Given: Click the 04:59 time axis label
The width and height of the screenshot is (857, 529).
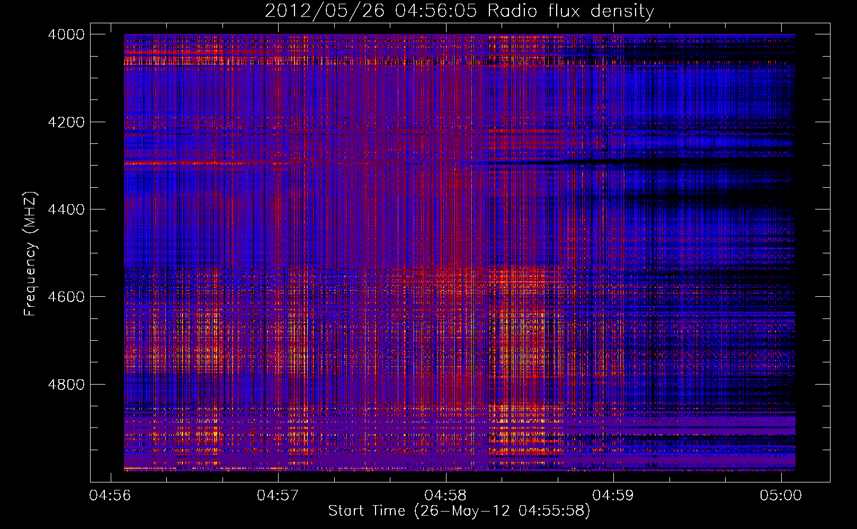Looking at the screenshot, I should (x=613, y=496).
